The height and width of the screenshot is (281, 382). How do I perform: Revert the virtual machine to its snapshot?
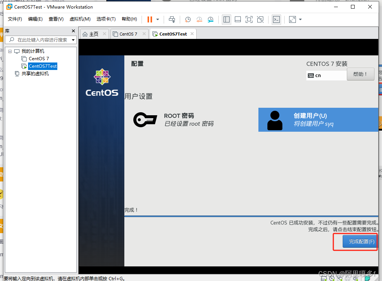point(198,19)
